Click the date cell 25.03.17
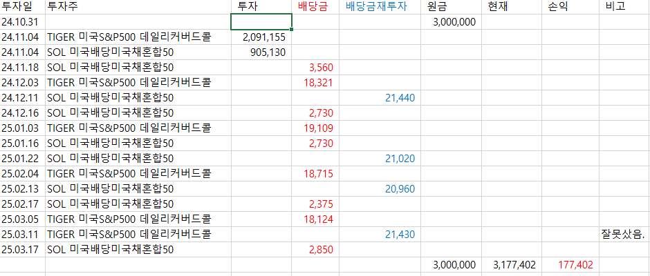Viewport: 650px width, 276px height. tap(22, 250)
